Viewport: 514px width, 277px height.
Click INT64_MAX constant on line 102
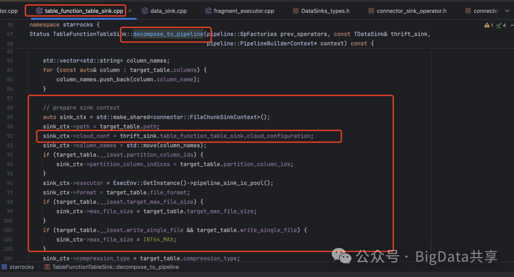pos(158,239)
